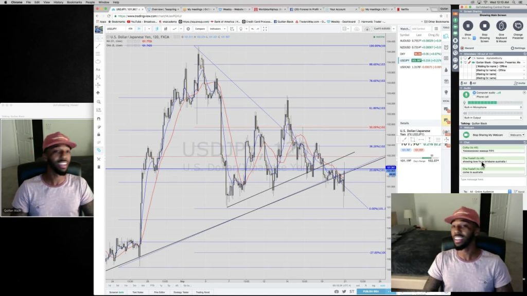Open the Indicators dropdown

[x=217, y=29]
